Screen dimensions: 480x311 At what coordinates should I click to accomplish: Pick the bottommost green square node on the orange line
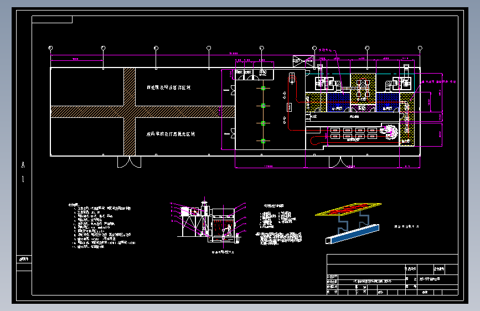tap(263, 141)
